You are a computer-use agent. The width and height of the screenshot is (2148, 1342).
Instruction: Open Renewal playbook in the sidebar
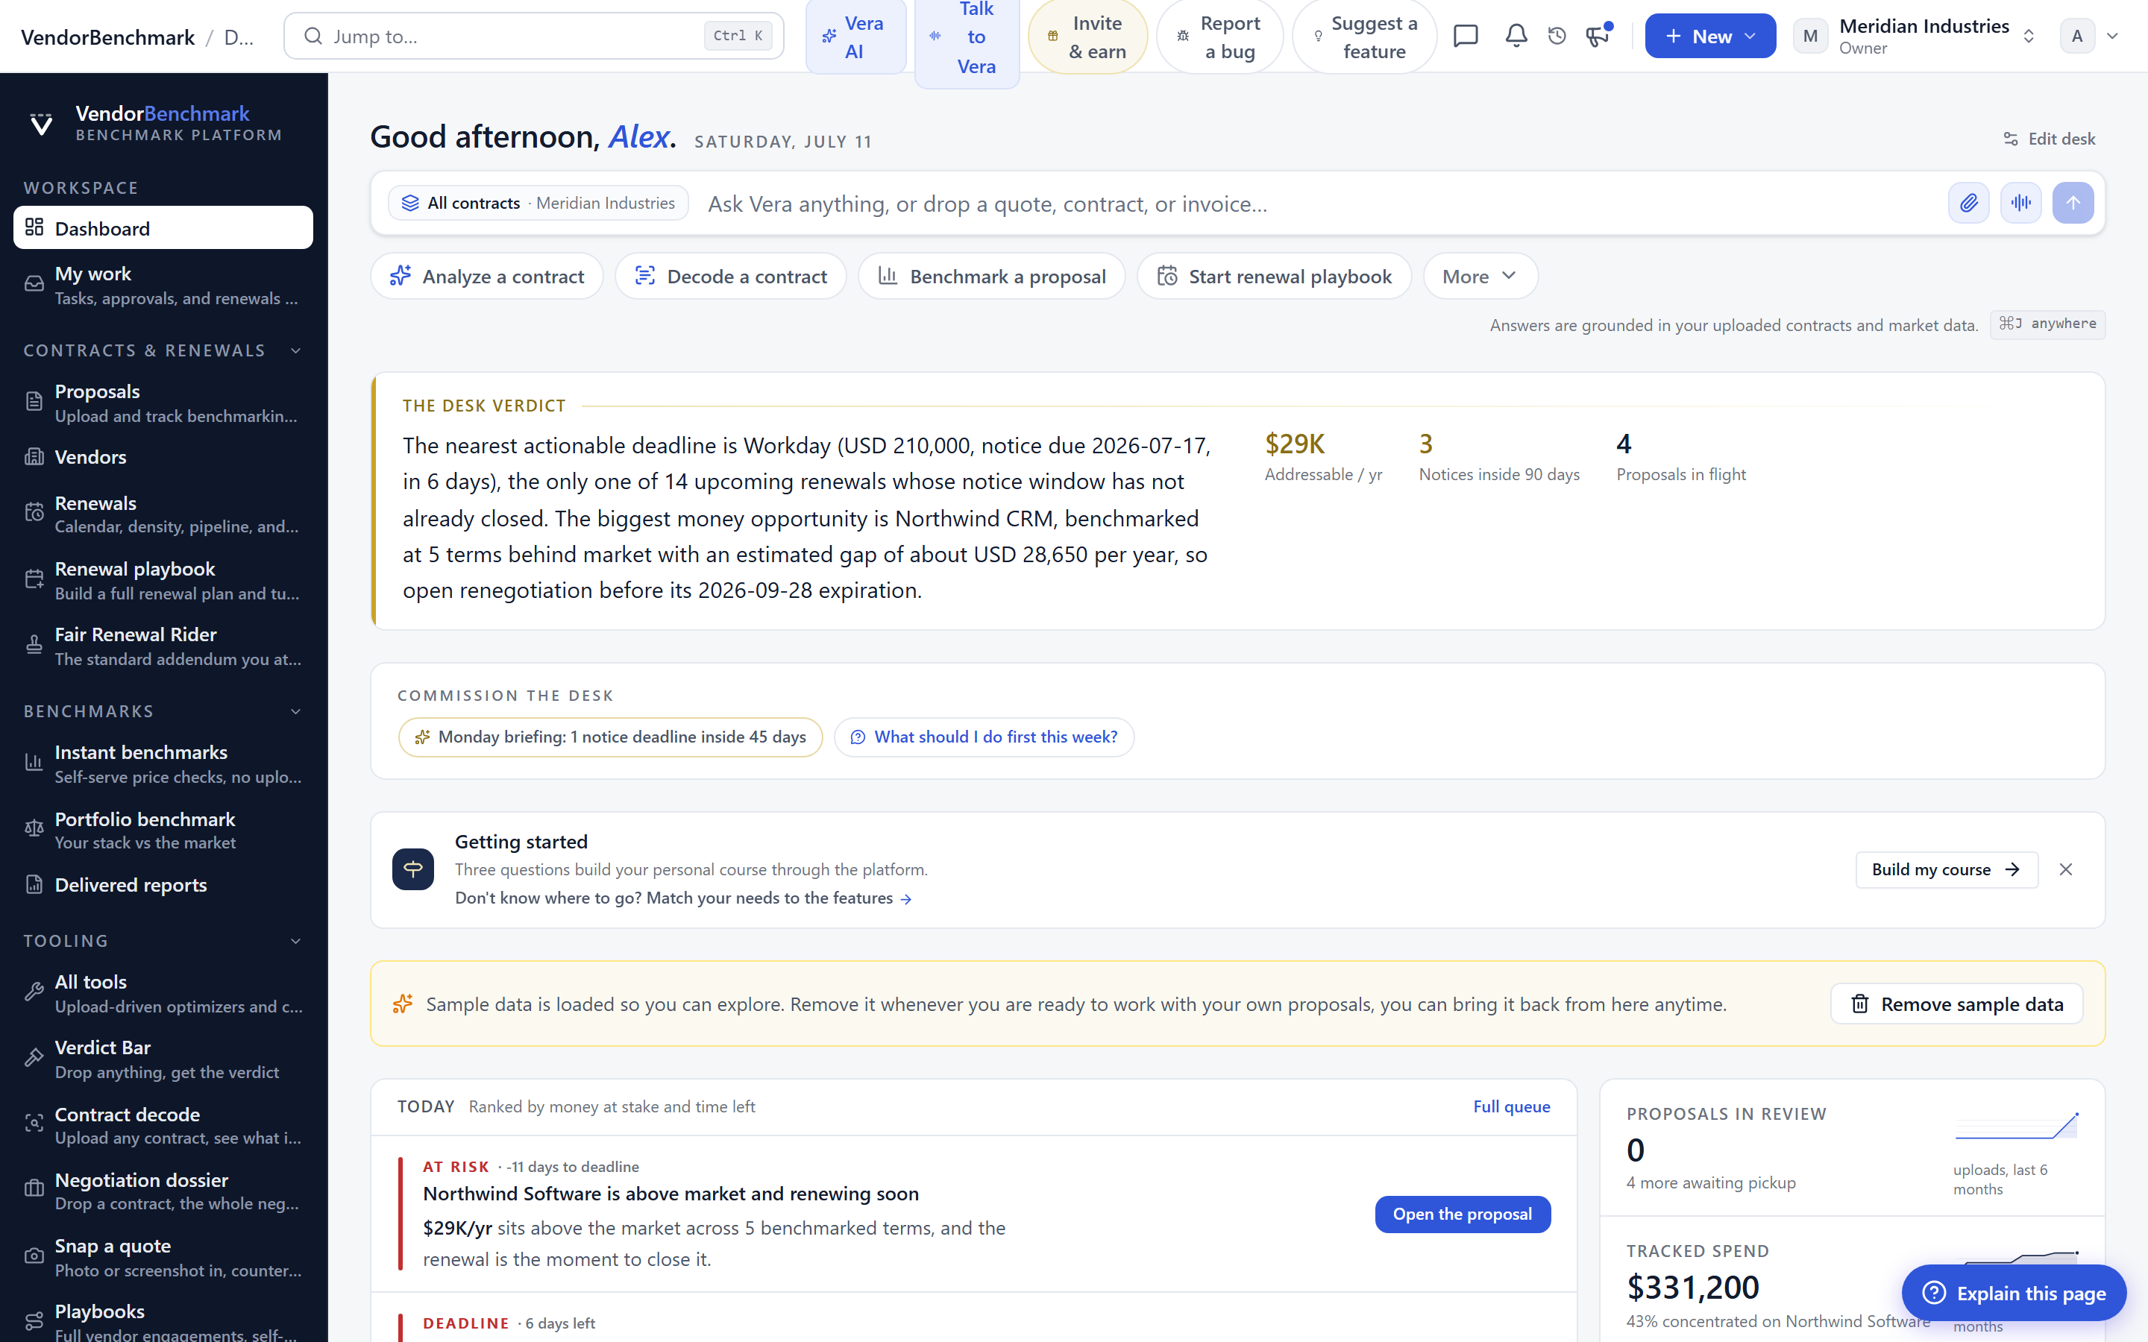(163, 581)
